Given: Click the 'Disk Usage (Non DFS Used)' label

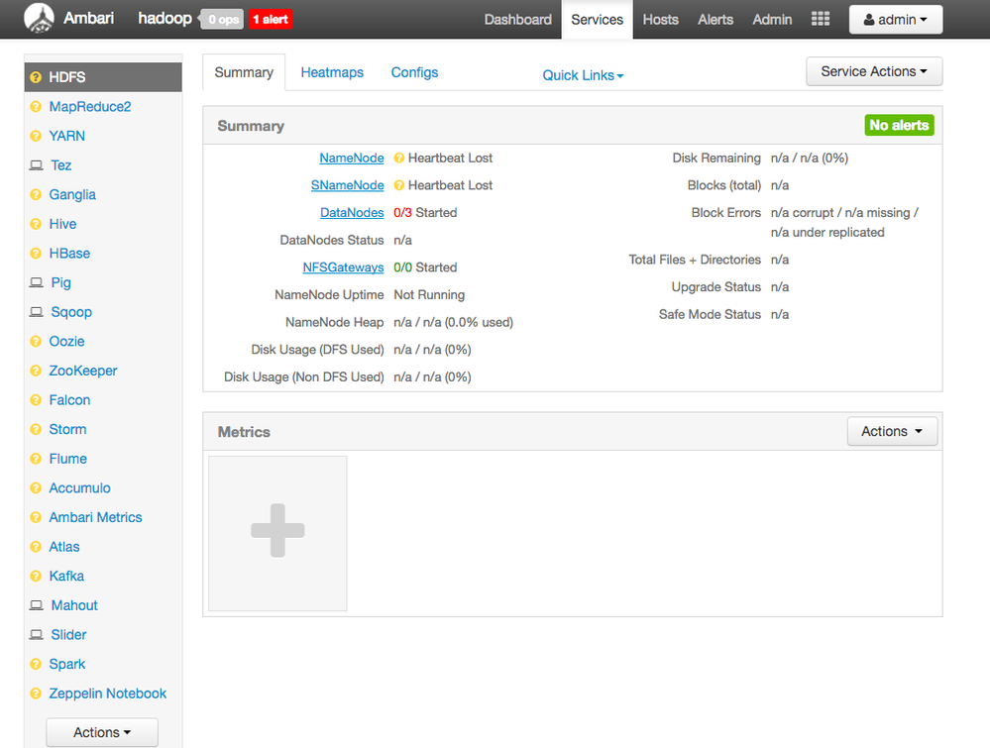Looking at the screenshot, I should coord(303,376).
